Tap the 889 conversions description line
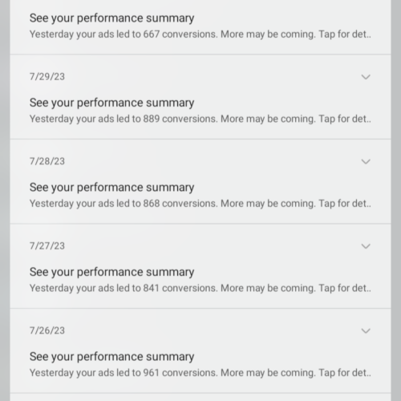This screenshot has height=401, width=401. pyautogui.click(x=200, y=119)
